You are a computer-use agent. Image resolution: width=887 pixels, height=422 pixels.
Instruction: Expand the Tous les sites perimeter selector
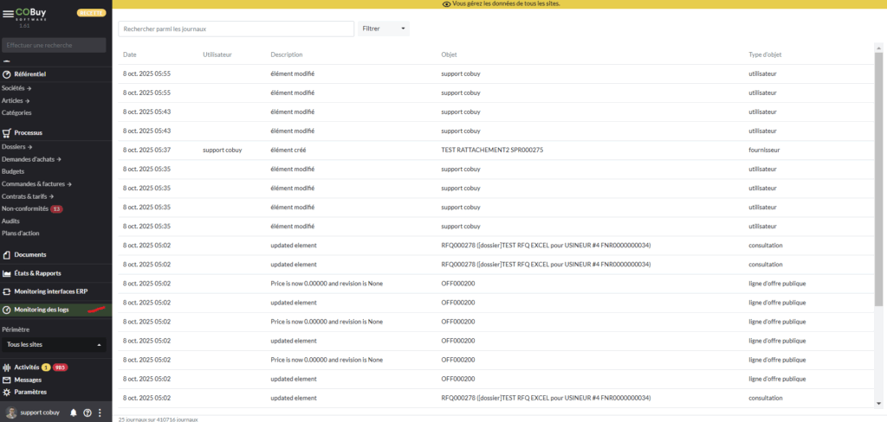point(55,344)
